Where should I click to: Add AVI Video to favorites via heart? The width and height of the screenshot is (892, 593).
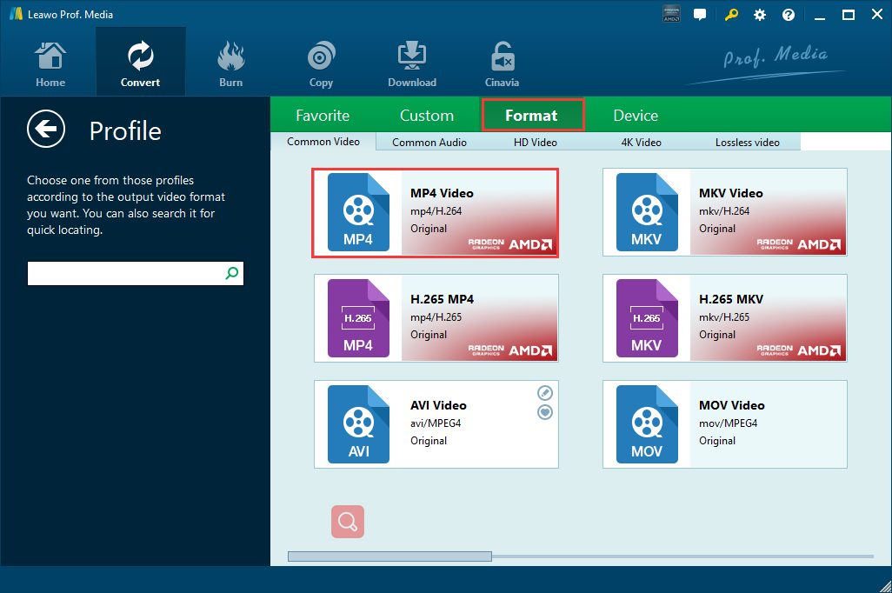(545, 412)
